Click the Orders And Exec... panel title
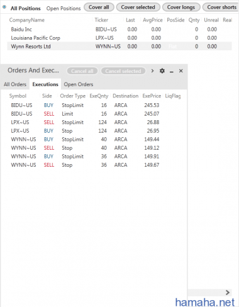Viewport: 239px width, 307px height. (33, 70)
